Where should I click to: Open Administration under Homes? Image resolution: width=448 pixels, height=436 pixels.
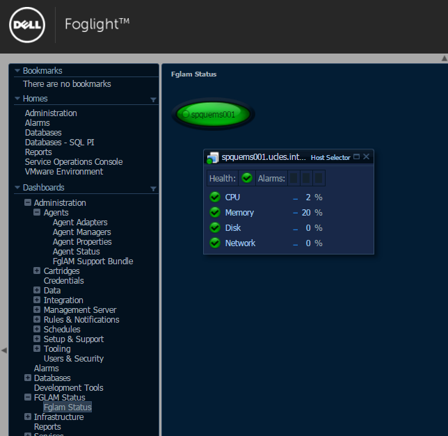[51, 113]
